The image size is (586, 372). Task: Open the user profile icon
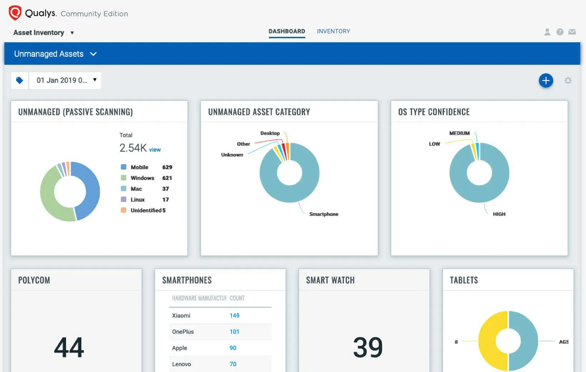pos(547,32)
